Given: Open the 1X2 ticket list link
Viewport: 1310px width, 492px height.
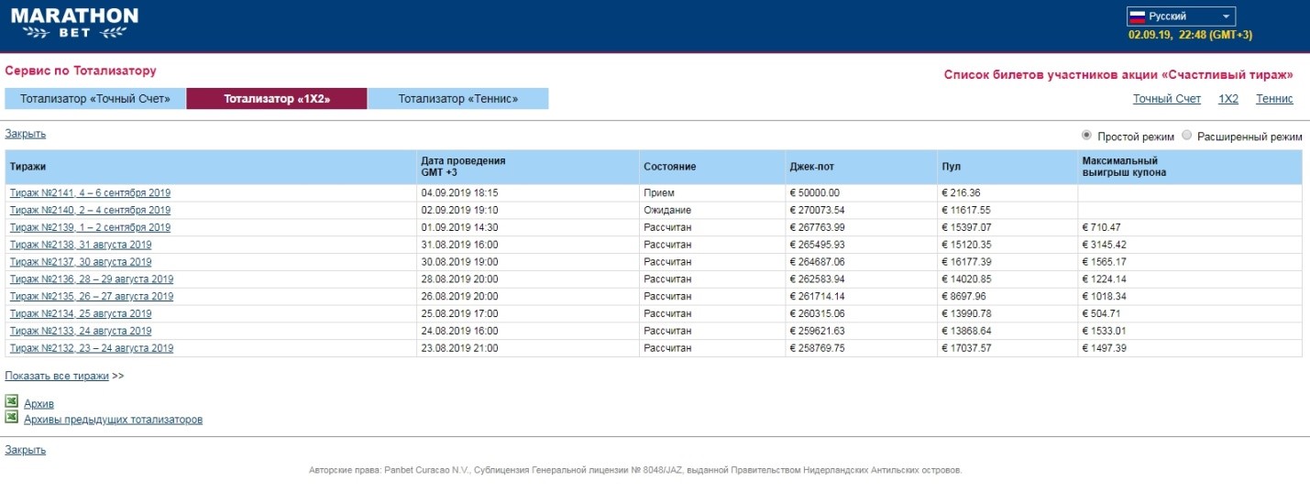Looking at the screenshot, I should pyautogui.click(x=1227, y=99).
